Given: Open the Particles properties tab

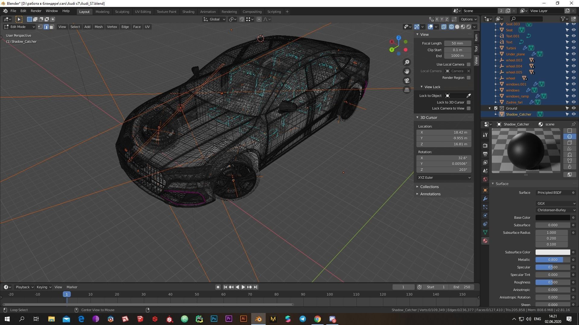Looking at the screenshot, I should [485, 207].
